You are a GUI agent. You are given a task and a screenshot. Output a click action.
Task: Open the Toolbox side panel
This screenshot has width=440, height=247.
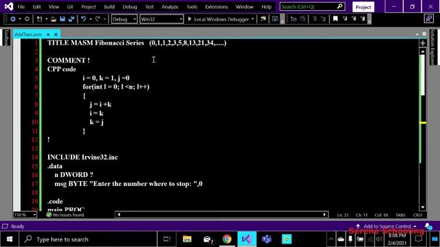(x=6, y=37)
